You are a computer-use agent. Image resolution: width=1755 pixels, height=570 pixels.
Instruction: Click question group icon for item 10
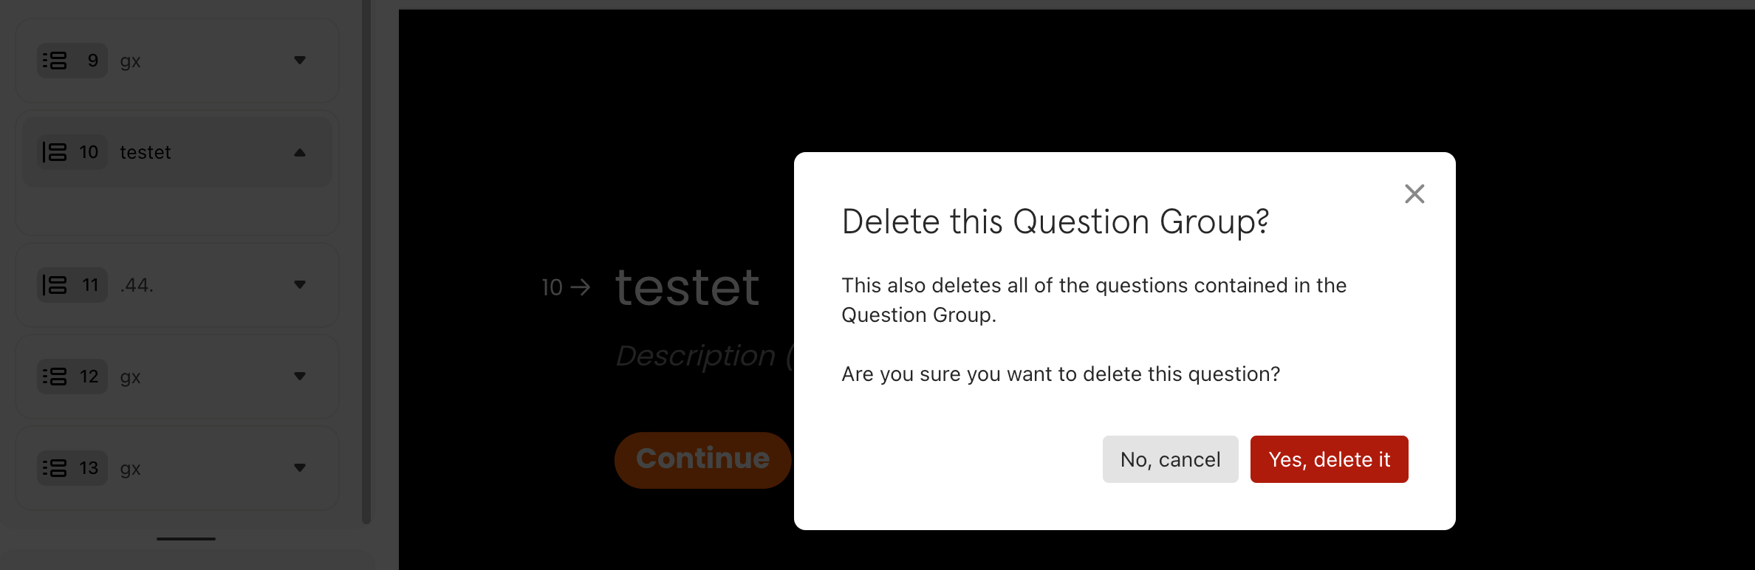(x=55, y=152)
